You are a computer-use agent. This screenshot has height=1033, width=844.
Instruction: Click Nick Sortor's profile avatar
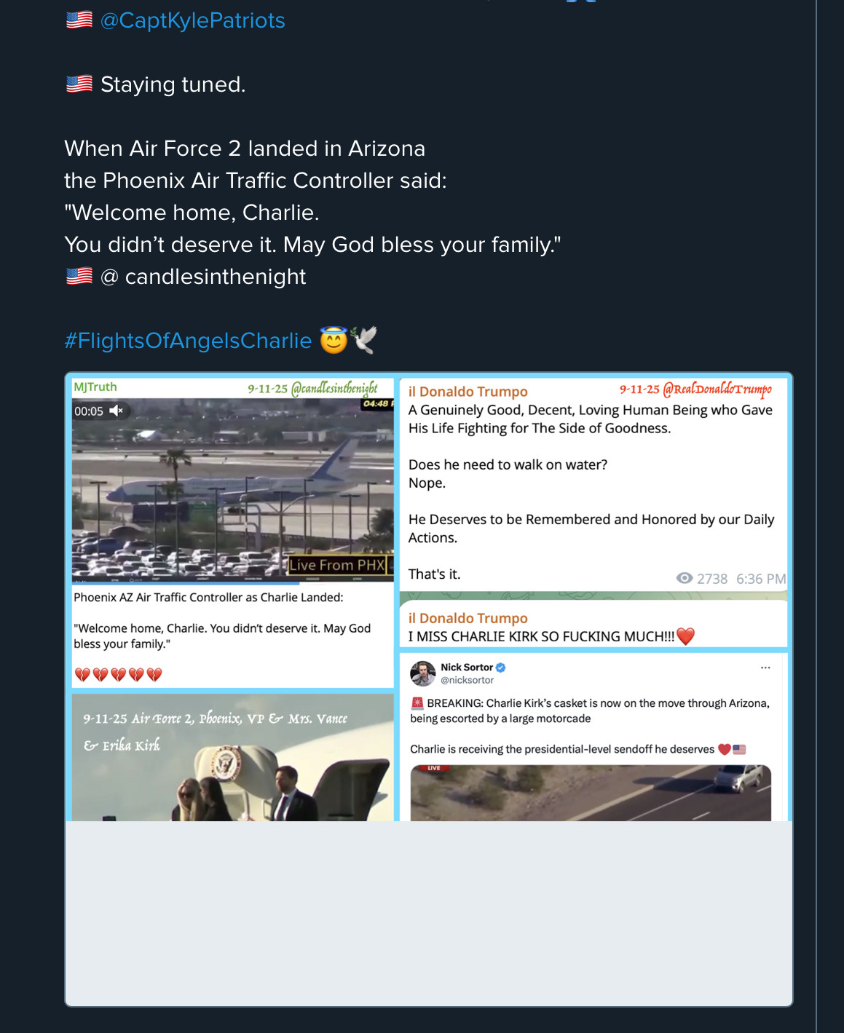pos(423,674)
